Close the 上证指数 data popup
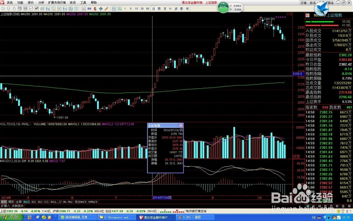This screenshot has width=353, height=221. [181, 126]
